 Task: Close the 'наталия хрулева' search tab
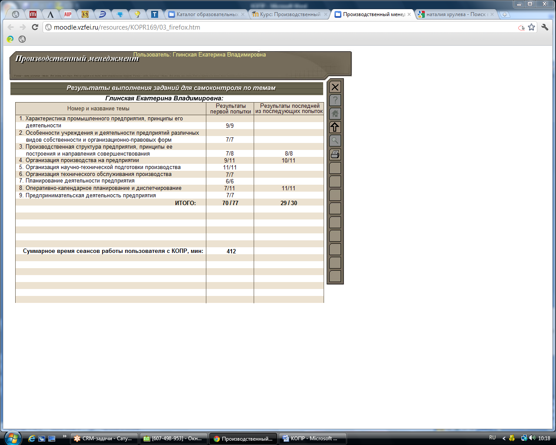(492, 14)
